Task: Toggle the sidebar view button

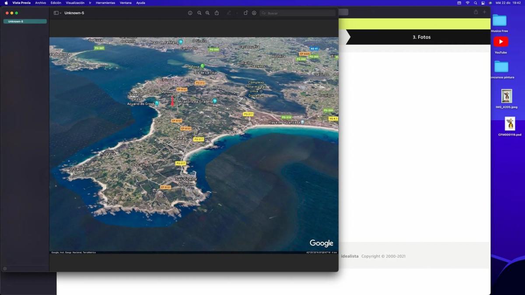Action: [56, 13]
